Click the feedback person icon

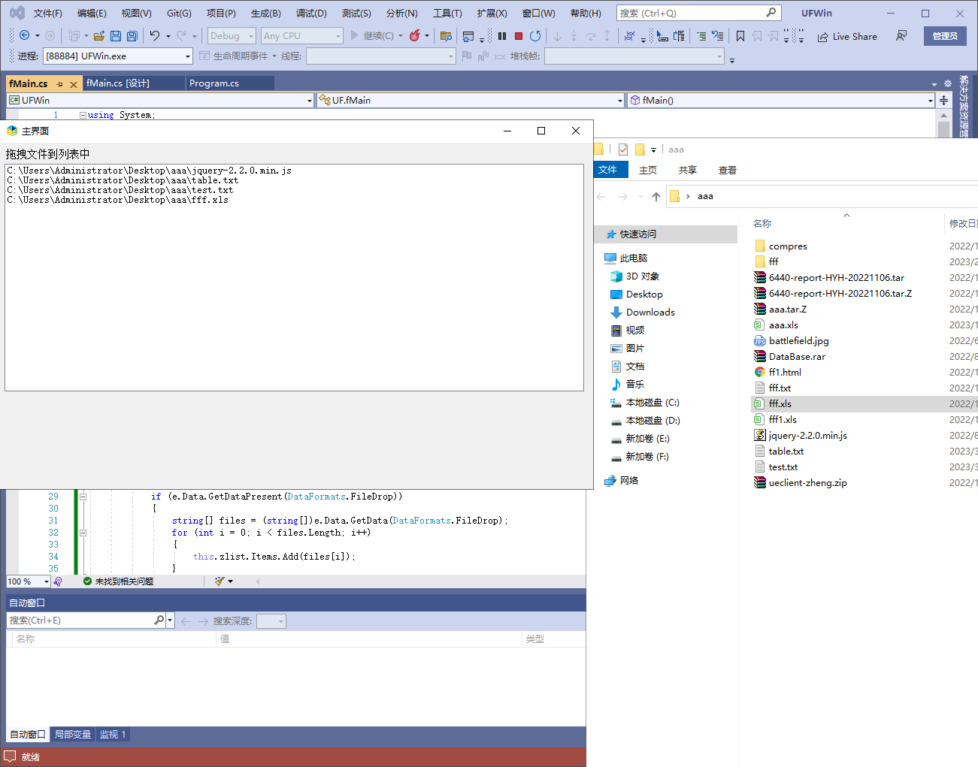pos(901,35)
